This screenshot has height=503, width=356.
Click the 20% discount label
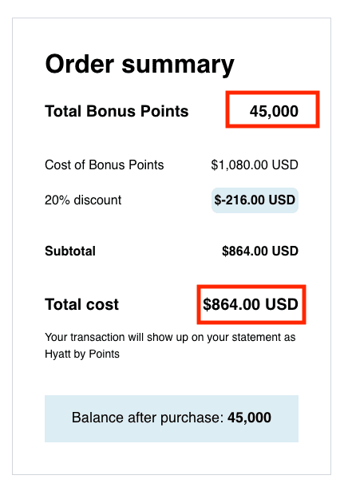tap(83, 200)
